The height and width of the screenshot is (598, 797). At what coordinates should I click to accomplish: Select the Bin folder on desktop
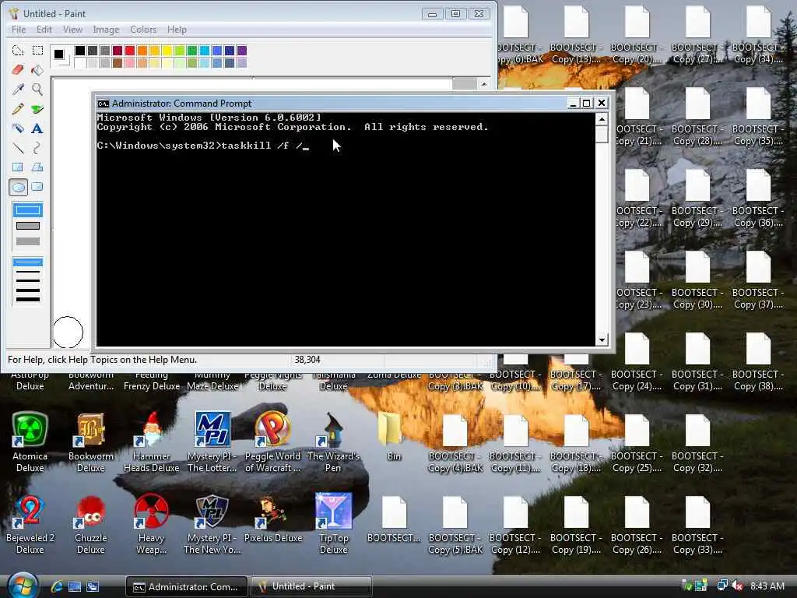(x=394, y=438)
